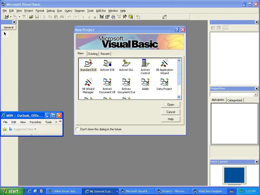Open Project Explorer from the toolbar

pos(102,17)
